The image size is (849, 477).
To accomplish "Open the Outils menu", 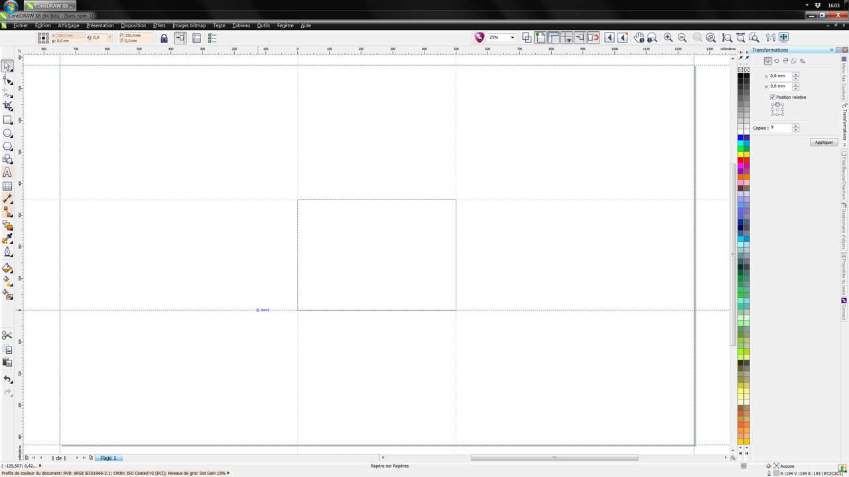I will [263, 25].
